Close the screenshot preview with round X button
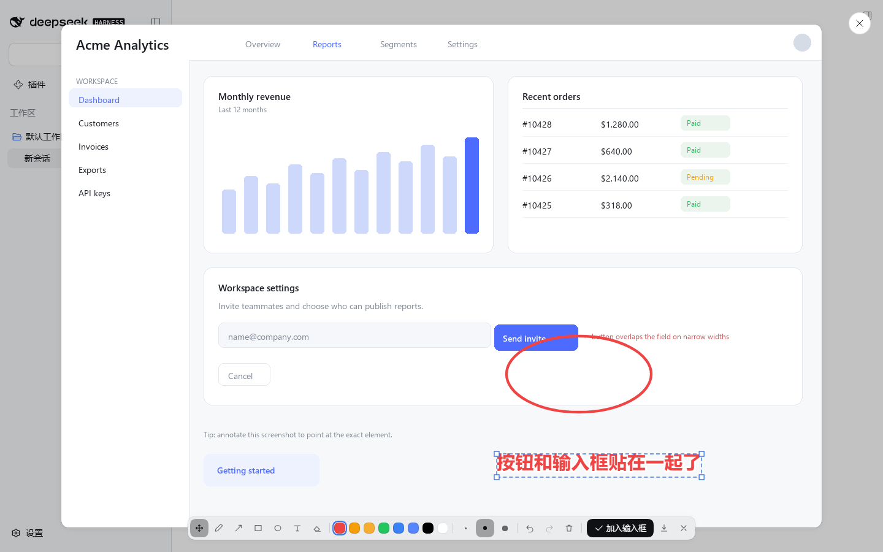This screenshot has height=552, width=883. point(860,23)
